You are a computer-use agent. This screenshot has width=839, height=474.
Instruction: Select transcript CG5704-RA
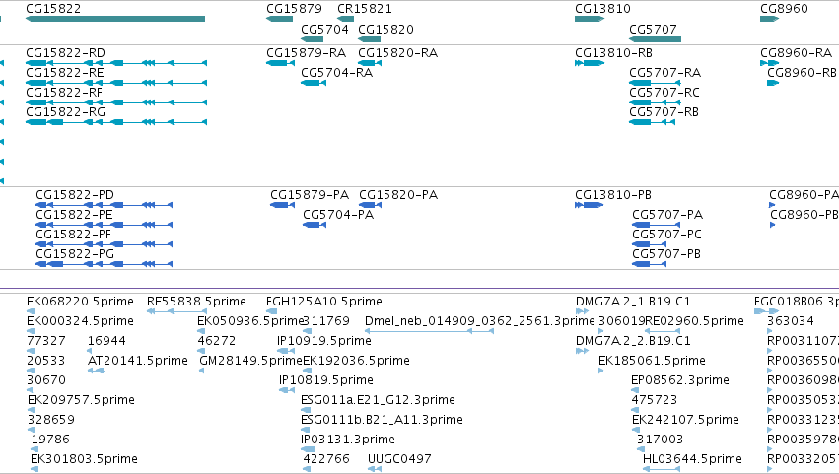(x=314, y=83)
